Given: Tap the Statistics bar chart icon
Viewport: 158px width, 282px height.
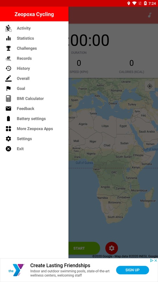Looking at the screenshot, I should [x=8, y=38].
